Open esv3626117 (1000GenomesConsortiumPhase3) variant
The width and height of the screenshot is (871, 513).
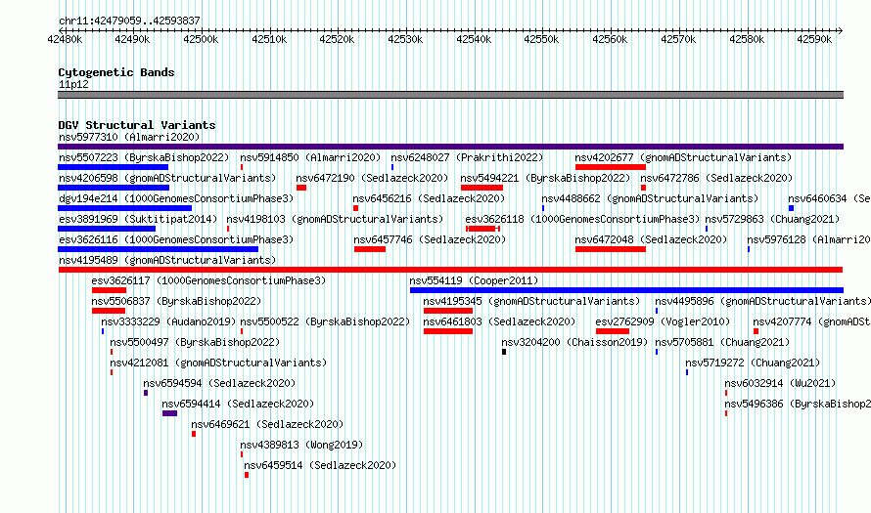pos(208,280)
